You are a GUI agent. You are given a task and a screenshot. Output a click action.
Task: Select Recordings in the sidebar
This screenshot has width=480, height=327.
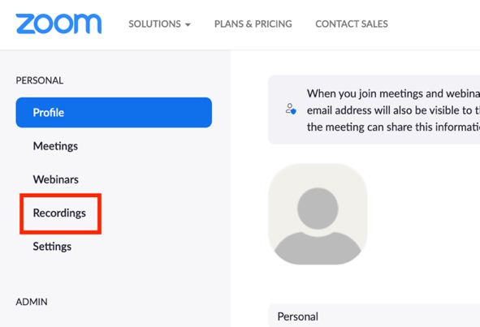[x=59, y=213]
